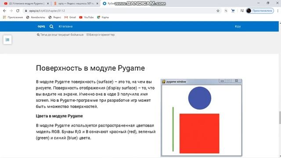
Task: Click the opiq logo
Action: [41, 26]
